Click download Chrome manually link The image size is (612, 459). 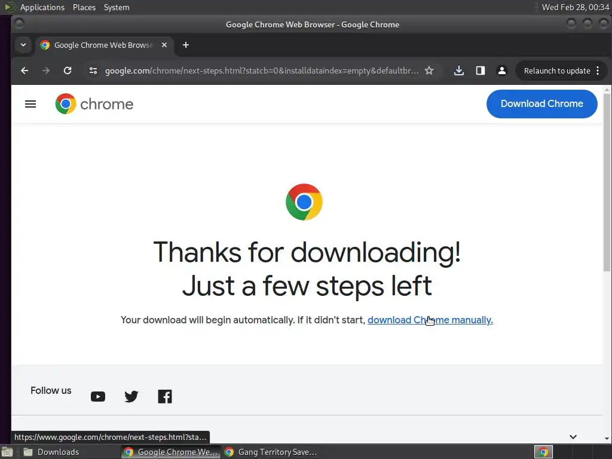(x=430, y=320)
